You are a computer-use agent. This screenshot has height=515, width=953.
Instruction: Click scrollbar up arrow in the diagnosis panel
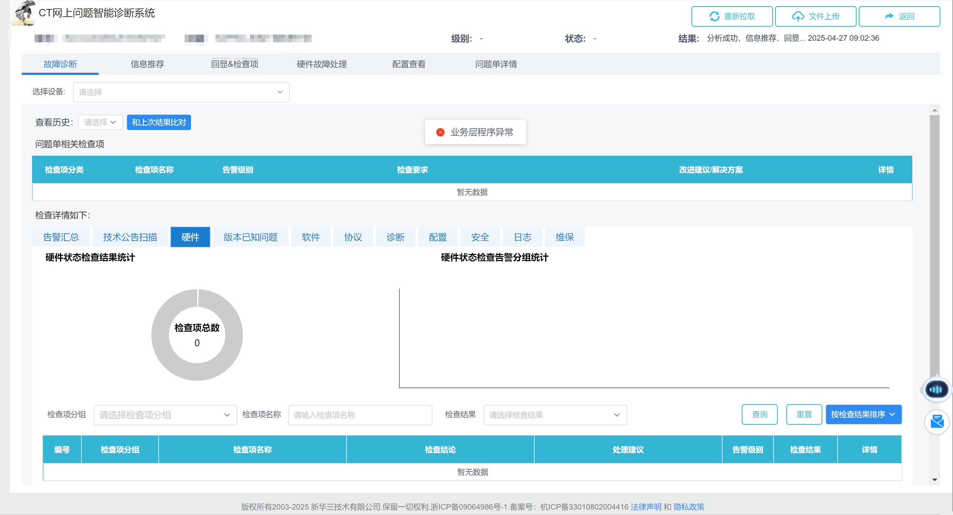(934, 110)
